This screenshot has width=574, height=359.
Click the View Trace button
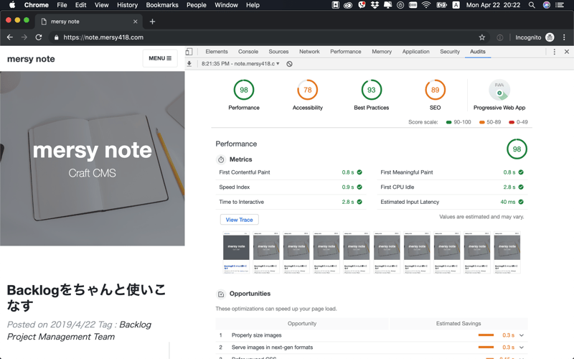click(x=239, y=220)
